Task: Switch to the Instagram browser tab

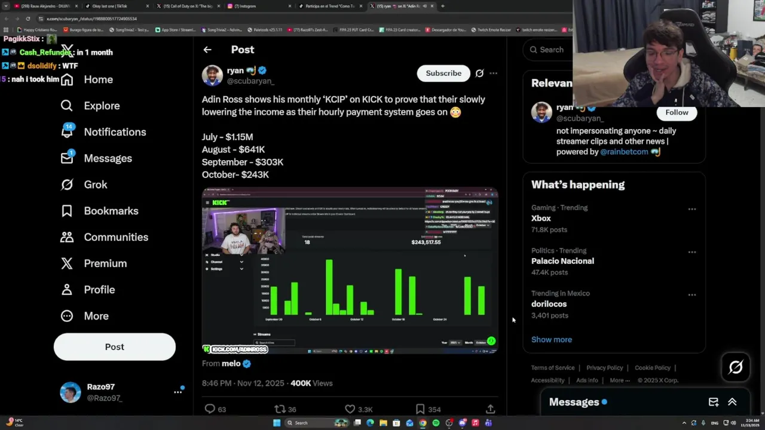Action: click(258, 6)
